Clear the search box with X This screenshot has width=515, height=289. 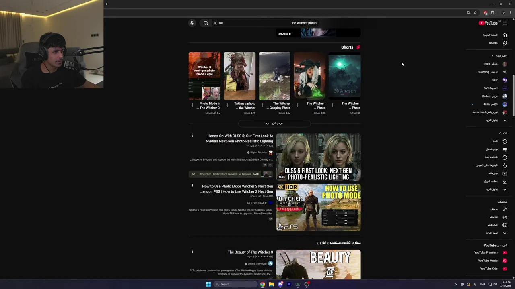215,23
